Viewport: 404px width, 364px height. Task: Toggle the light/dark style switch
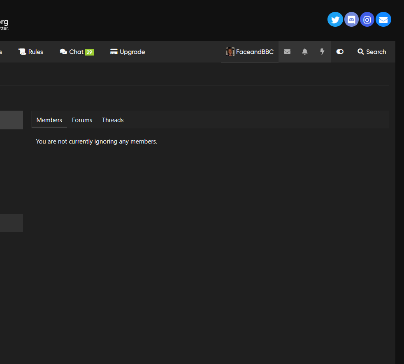tap(340, 52)
